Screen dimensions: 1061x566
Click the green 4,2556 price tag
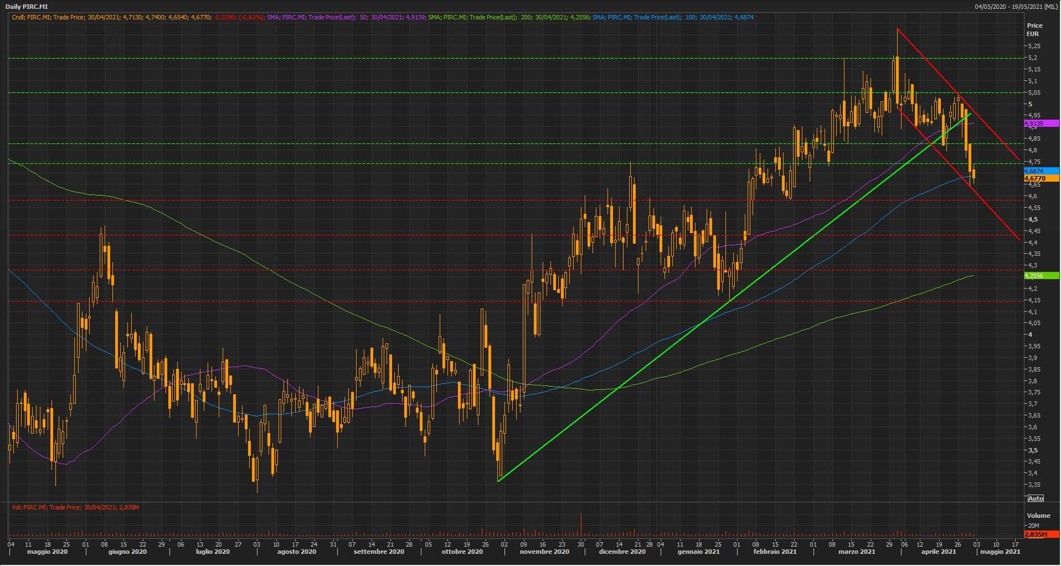coord(1034,276)
